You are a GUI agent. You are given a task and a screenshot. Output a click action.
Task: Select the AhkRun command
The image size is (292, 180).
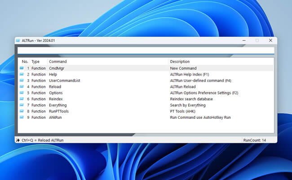(55, 117)
